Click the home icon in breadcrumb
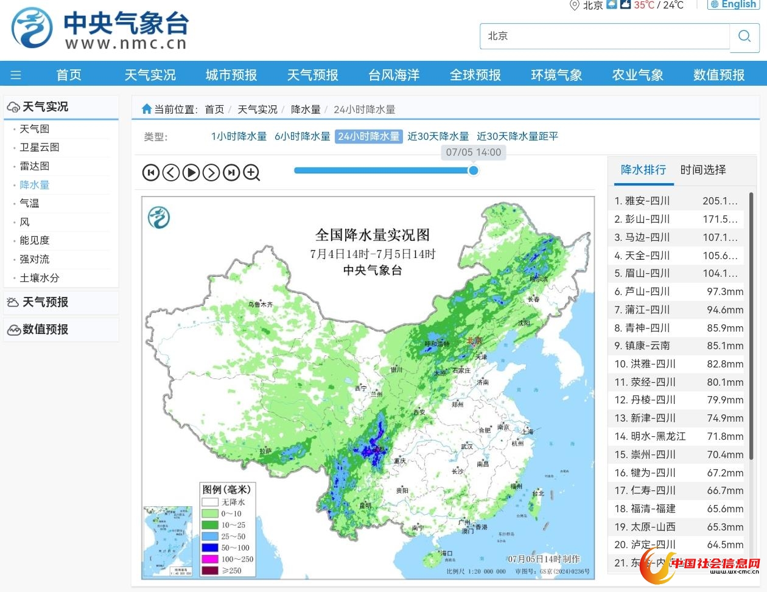Image resolution: width=767 pixels, height=592 pixels. (146, 109)
